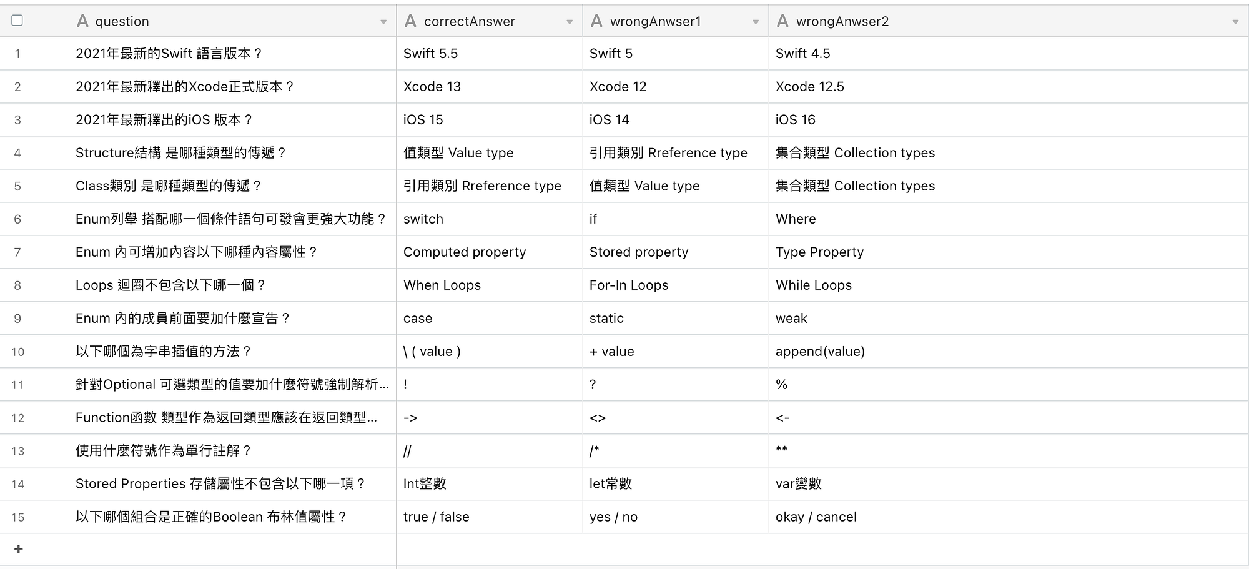Open the wrongAnwser1 column header menu
Image resolution: width=1249 pixels, height=569 pixels.
[x=756, y=21]
